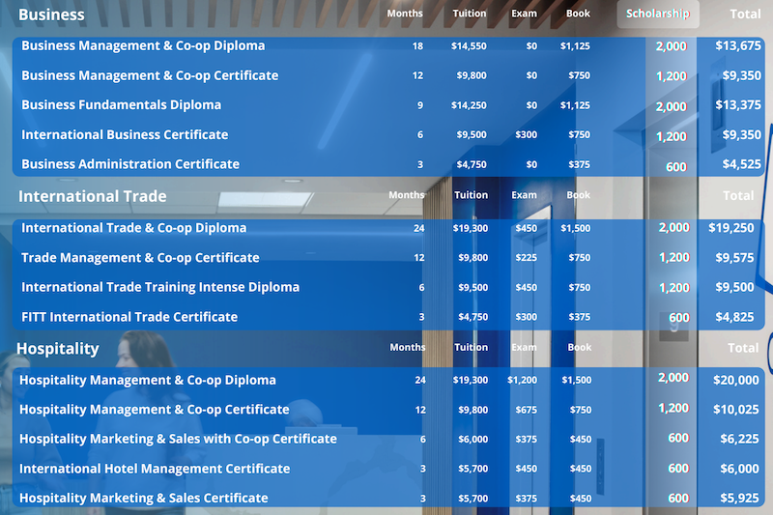
Task: Click the 2,000 scholarship for Hospitality Management Diploma
Action: pyautogui.click(x=673, y=378)
